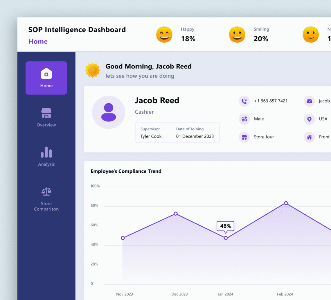Image resolution: width=331 pixels, height=300 pixels.
Task: Click the Male gender text
Action: (259, 119)
